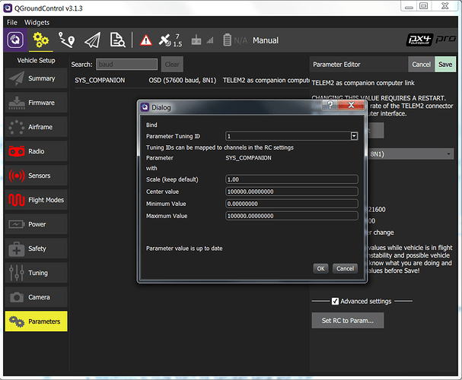Open Flight Modes setup page
This screenshot has height=380, width=462.
[x=36, y=200]
